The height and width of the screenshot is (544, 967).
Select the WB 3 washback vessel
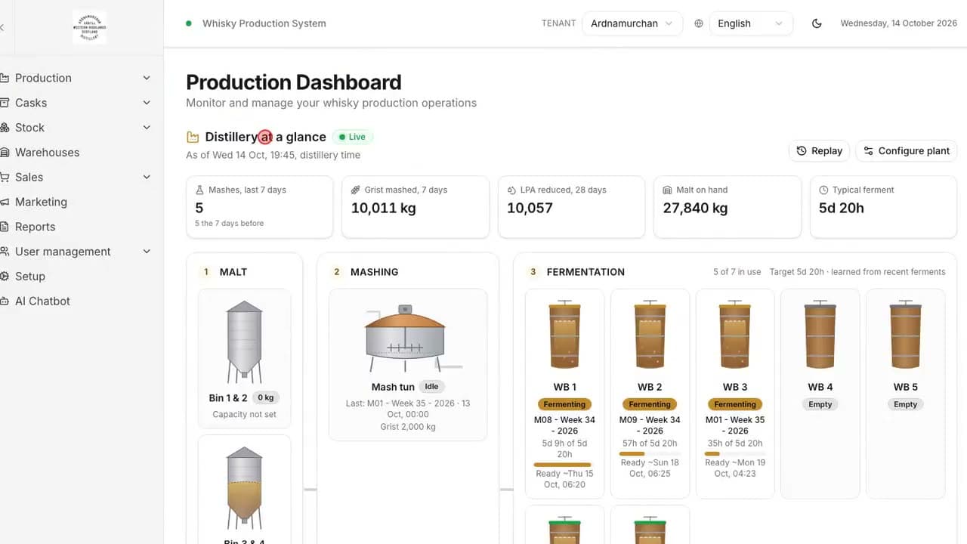[x=735, y=334]
